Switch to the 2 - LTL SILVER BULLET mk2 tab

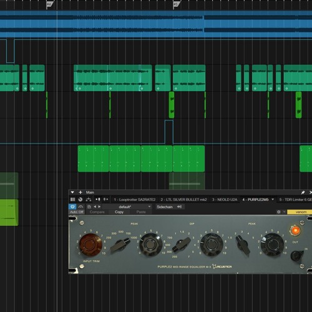[x=183, y=200]
